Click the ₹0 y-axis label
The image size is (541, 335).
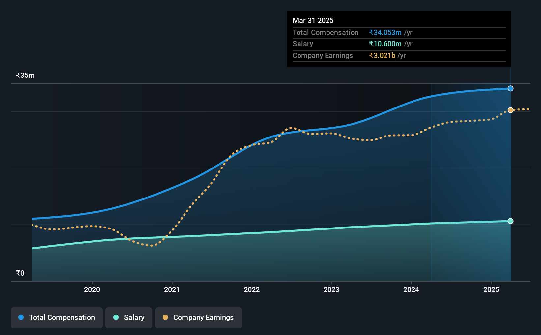[20, 273]
